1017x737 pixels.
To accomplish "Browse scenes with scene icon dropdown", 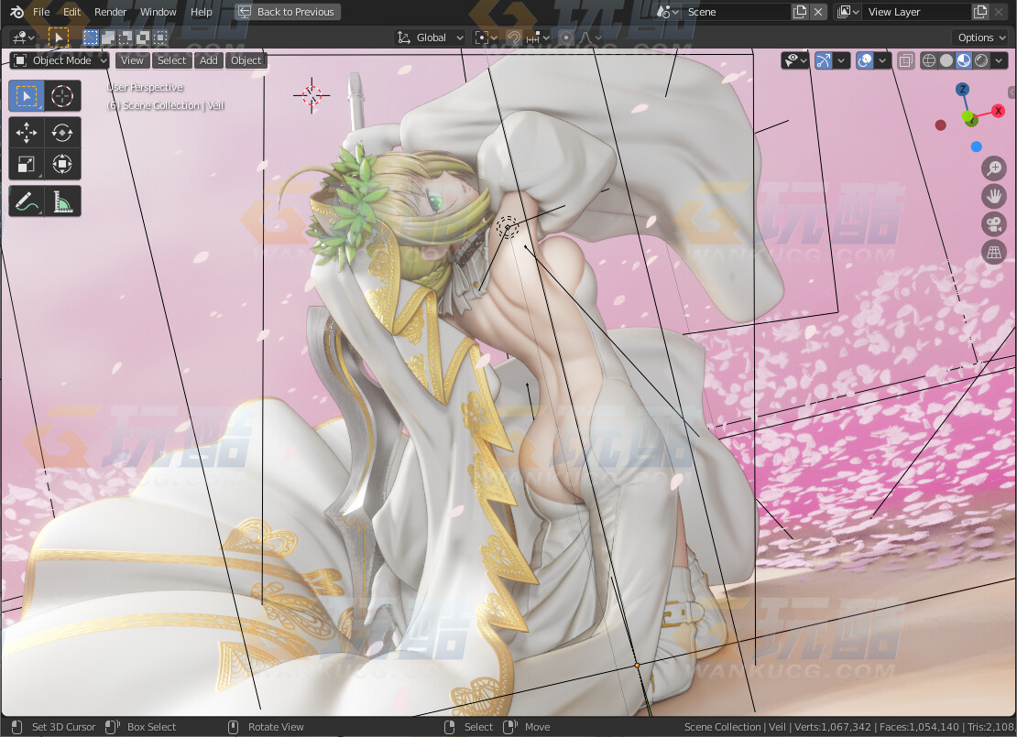I will tap(668, 12).
